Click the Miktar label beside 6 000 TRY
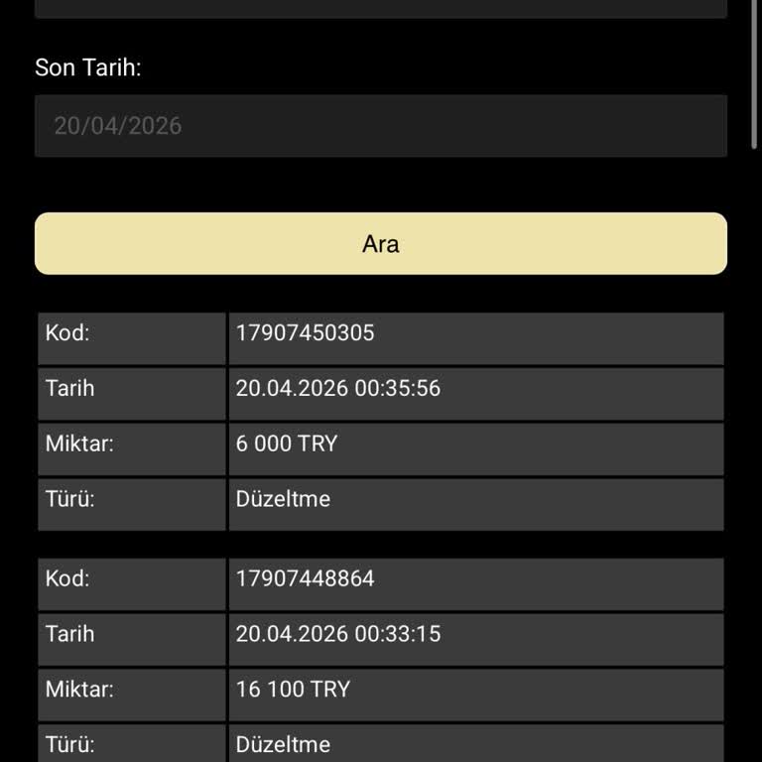This screenshot has width=762, height=762. (79, 444)
